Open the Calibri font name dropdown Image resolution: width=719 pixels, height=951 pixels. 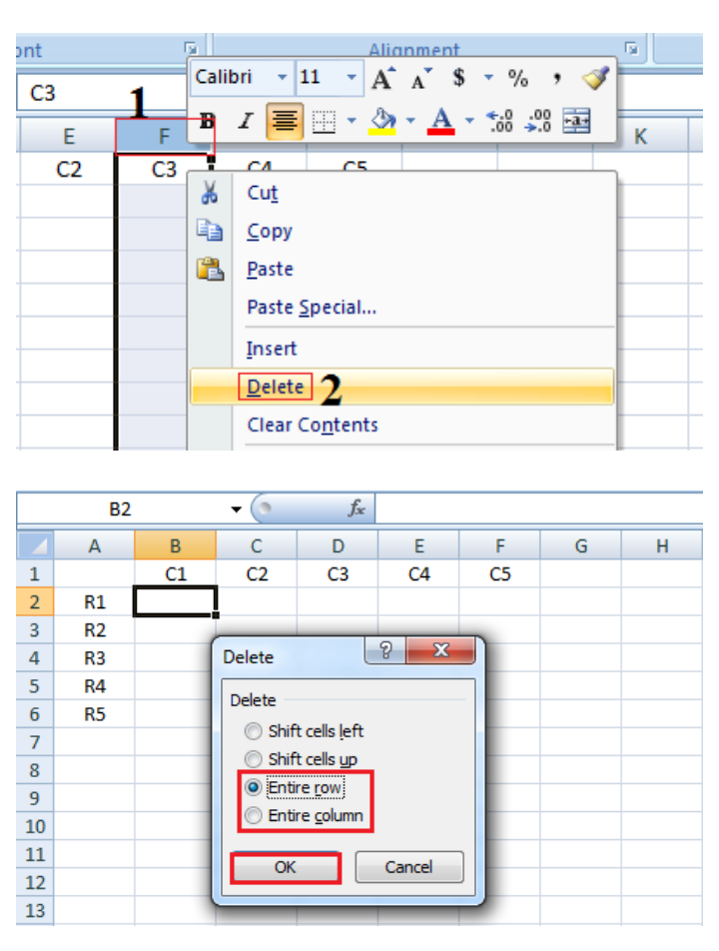pyautogui.click(x=282, y=78)
